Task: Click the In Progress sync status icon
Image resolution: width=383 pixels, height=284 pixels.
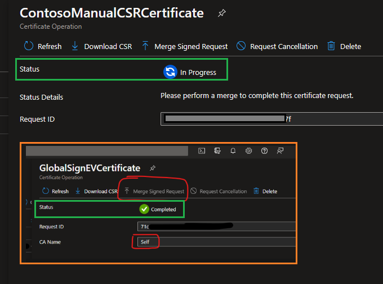Action: pyautogui.click(x=170, y=72)
